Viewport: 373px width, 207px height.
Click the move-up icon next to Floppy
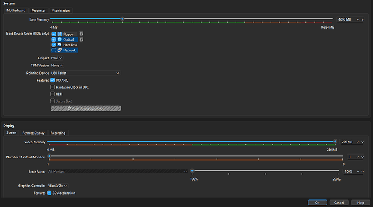coord(82,34)
